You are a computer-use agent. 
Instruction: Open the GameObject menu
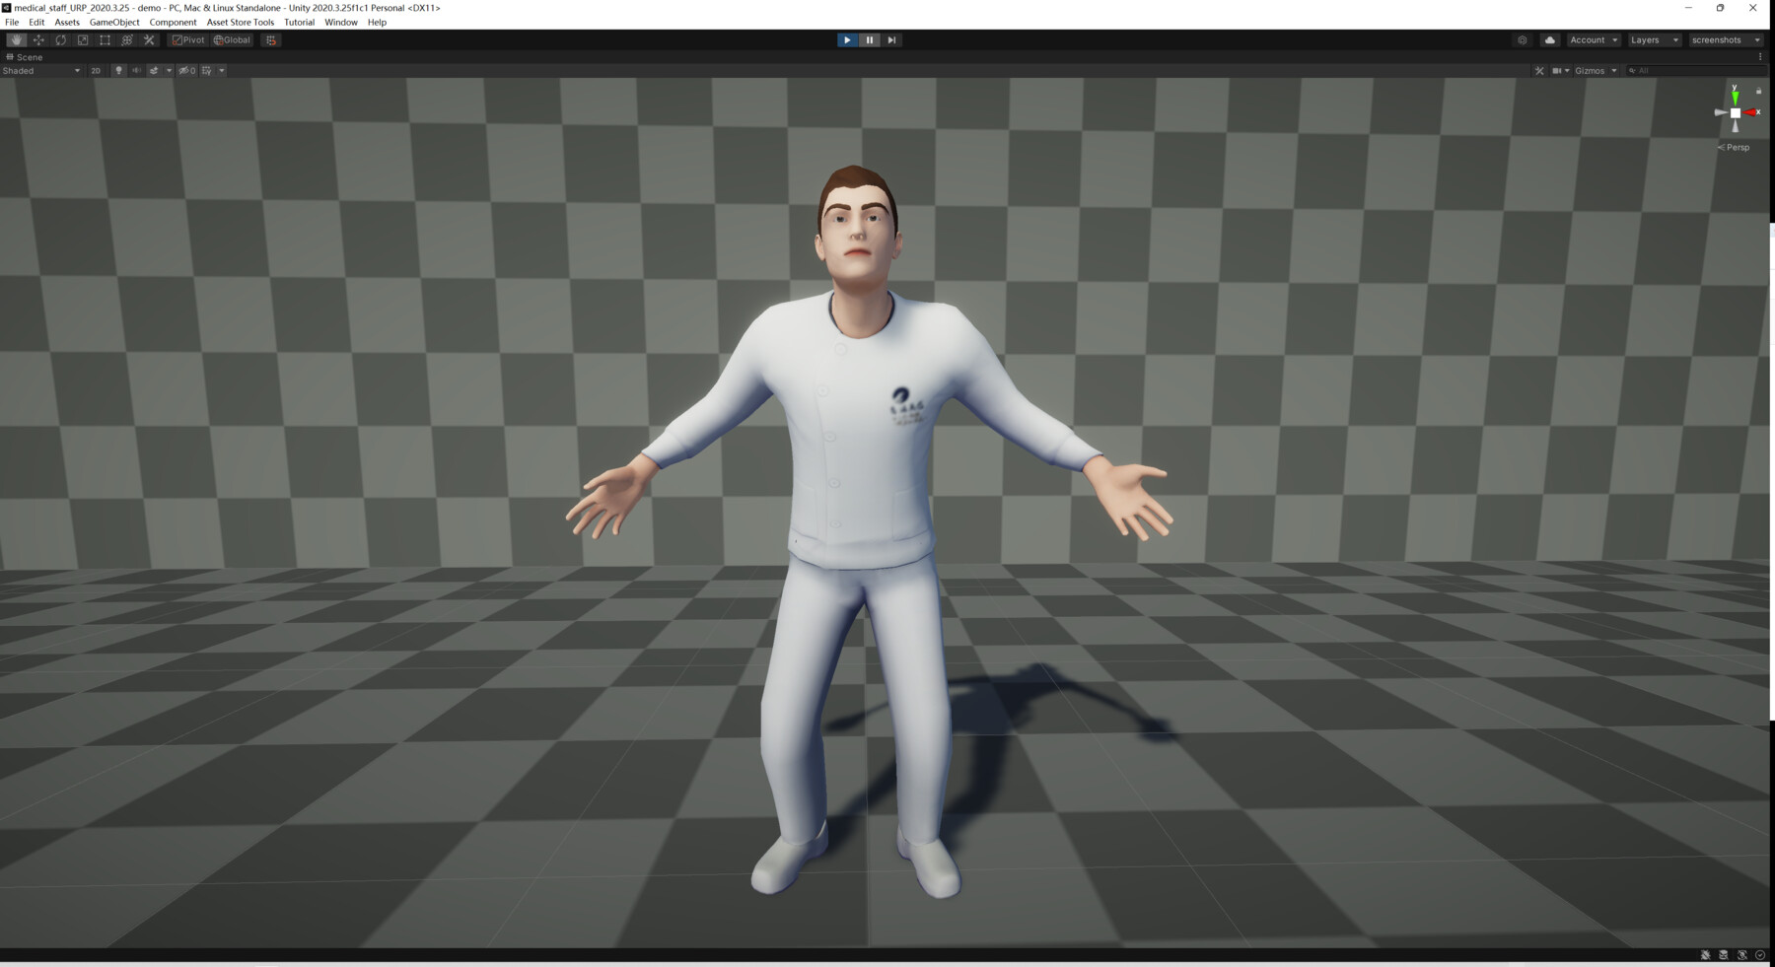[x=114, y=22]
